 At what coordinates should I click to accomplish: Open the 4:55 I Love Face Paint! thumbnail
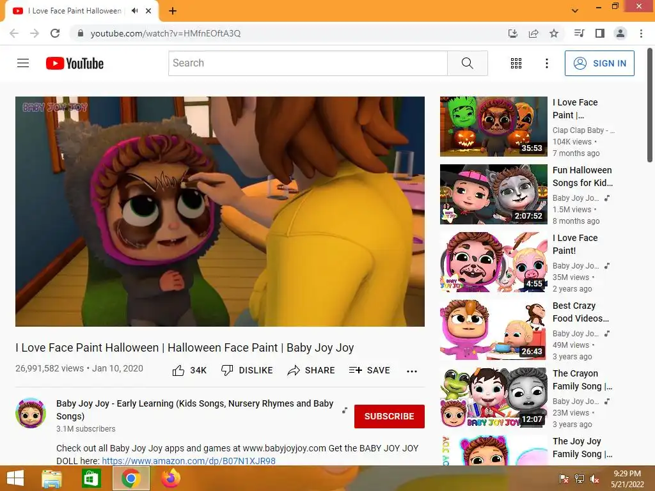493,261
